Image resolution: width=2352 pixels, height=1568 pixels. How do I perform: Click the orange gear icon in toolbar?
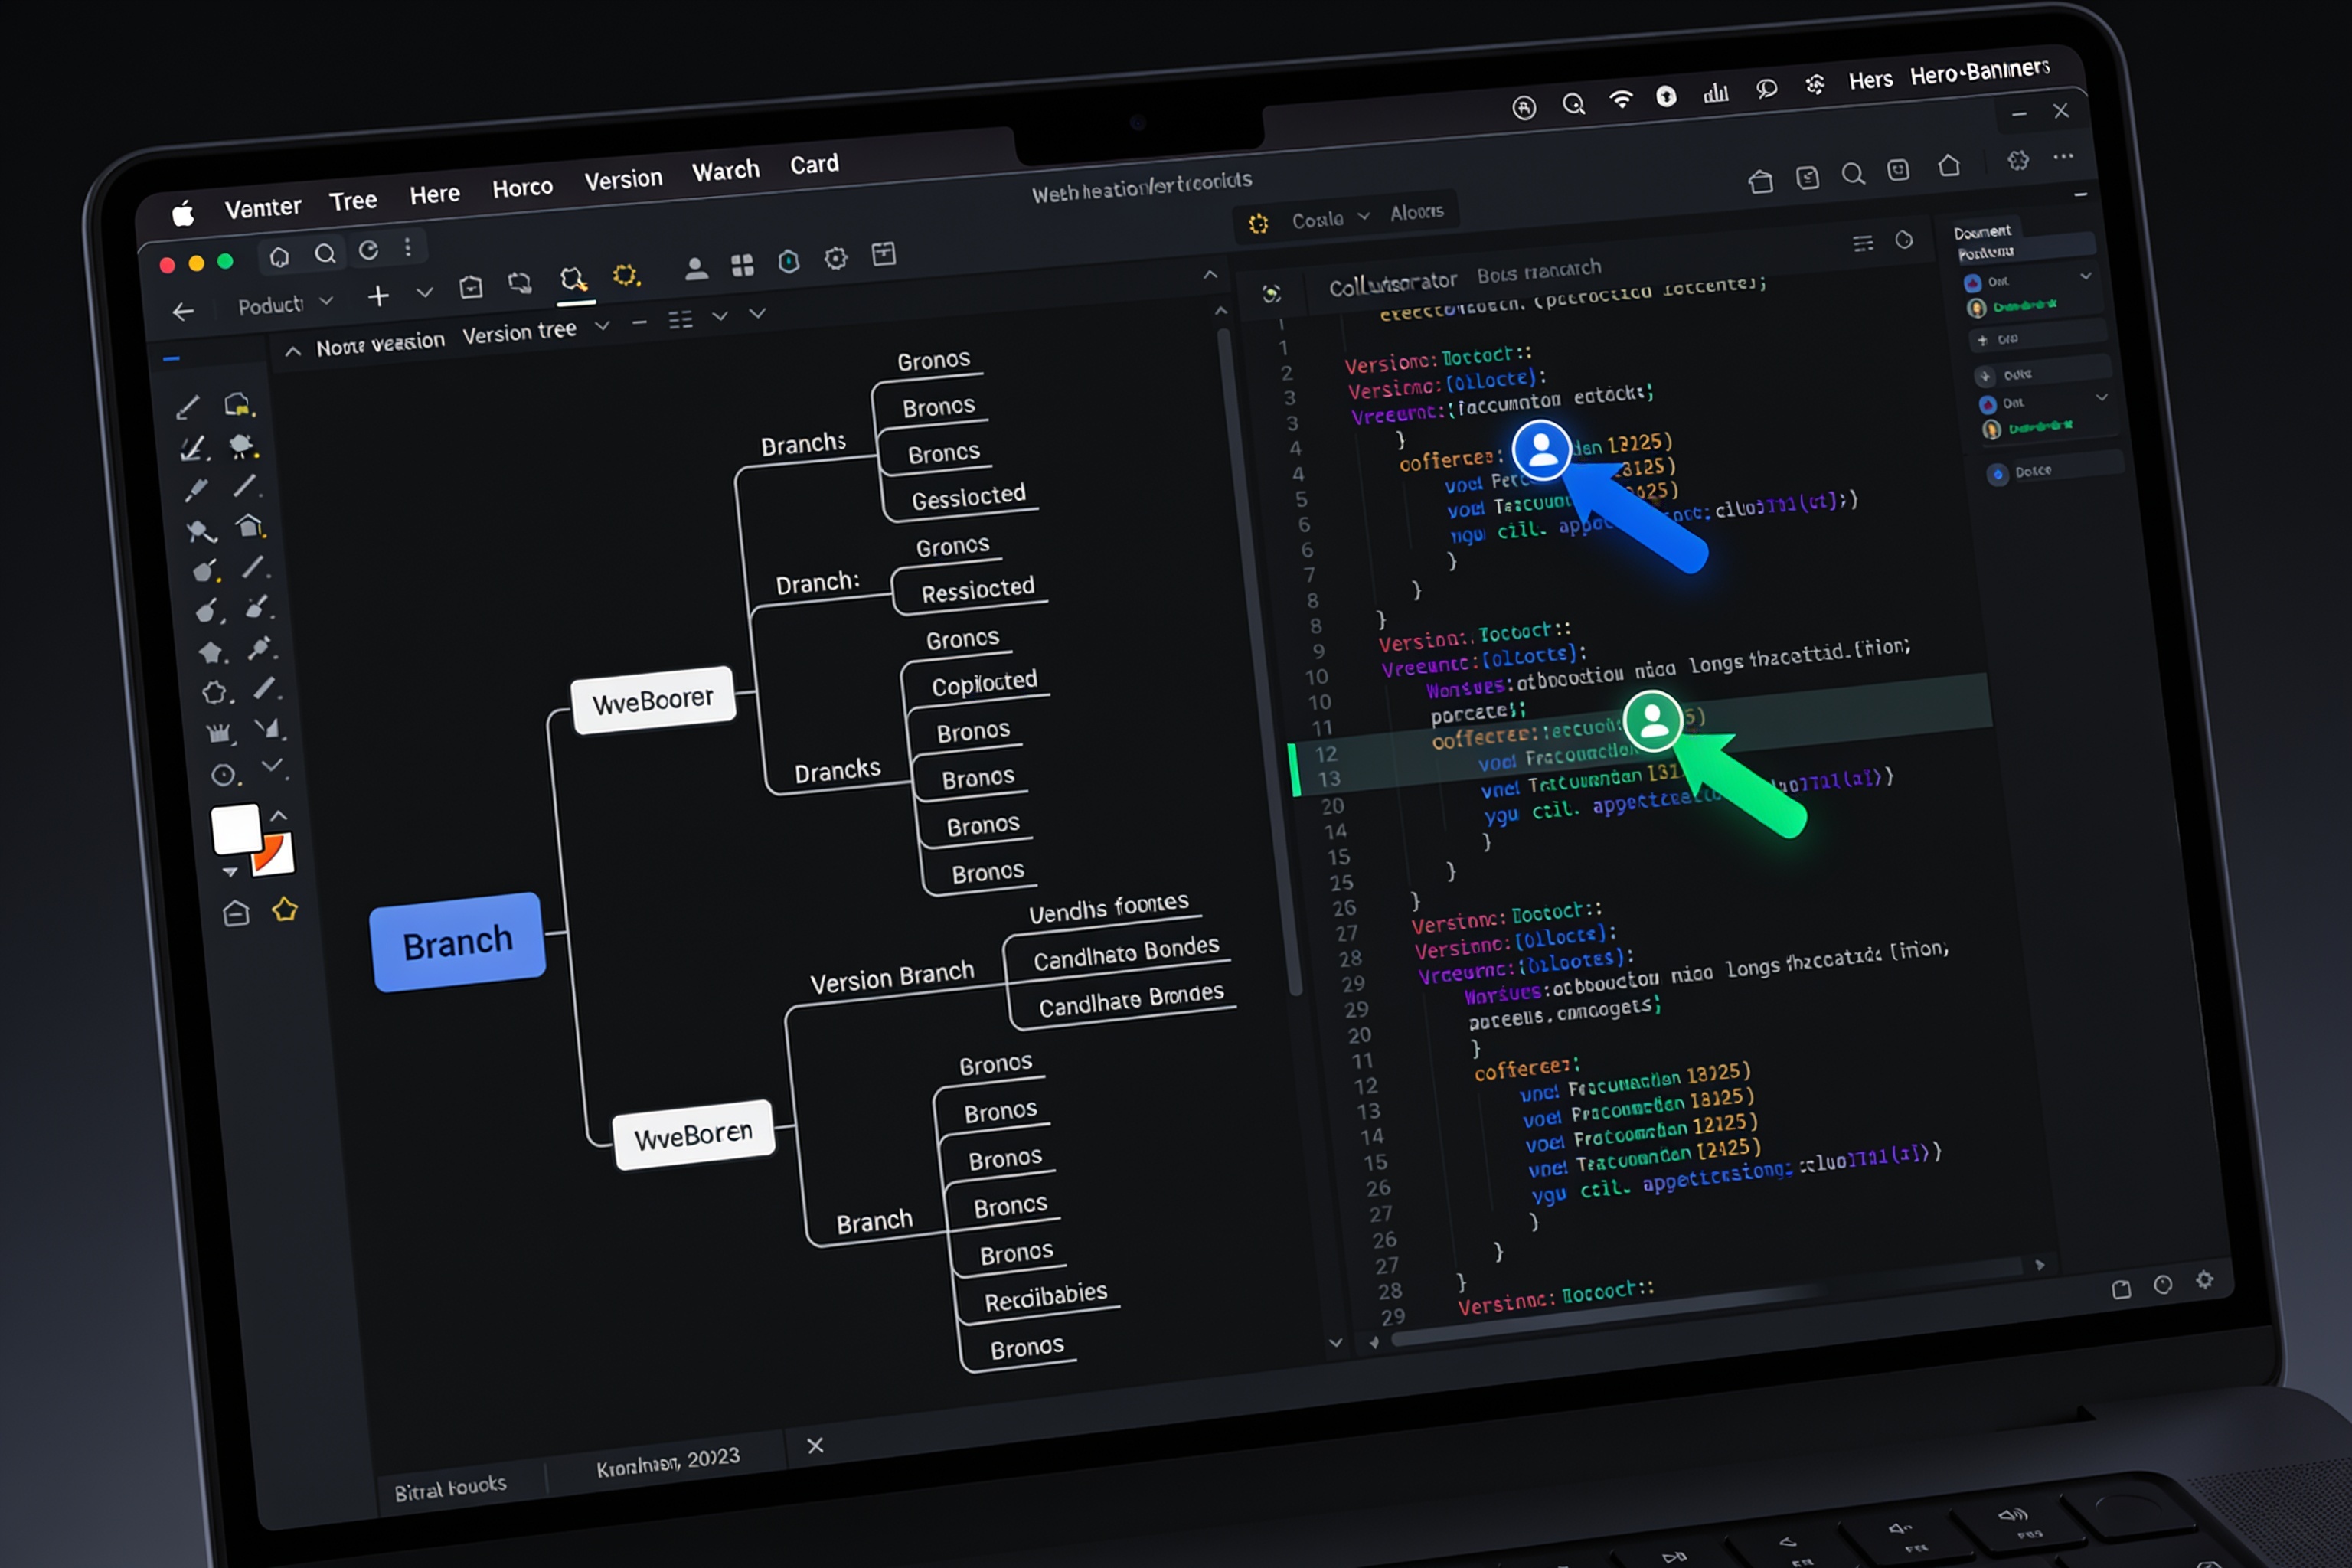click(x=626, y=275)
